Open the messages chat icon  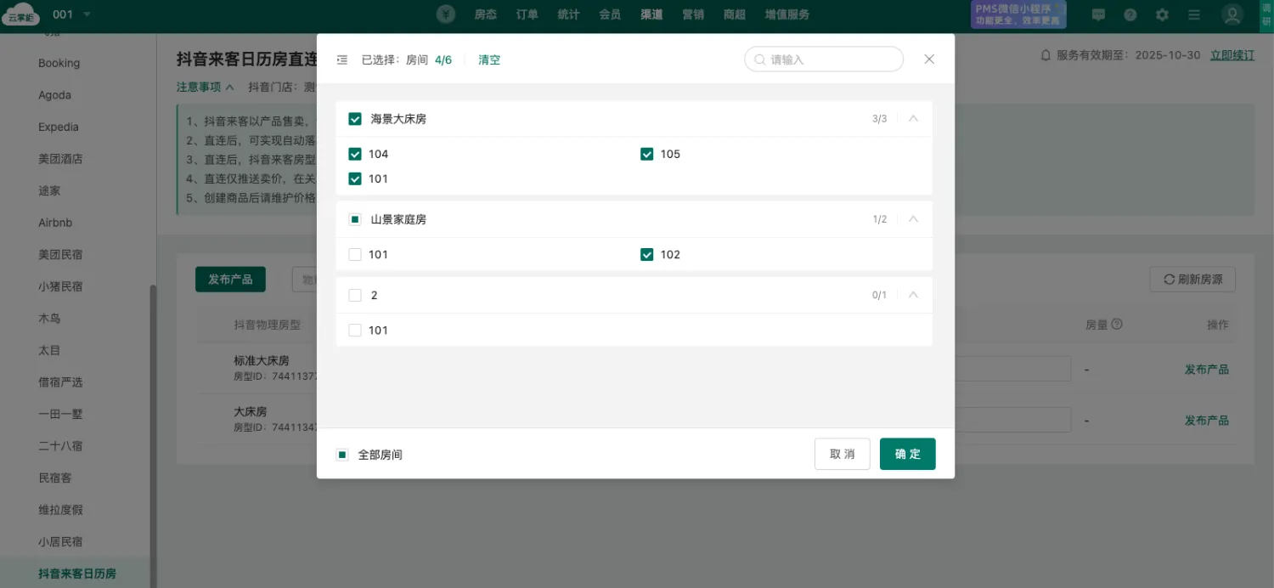point(1098,14)
